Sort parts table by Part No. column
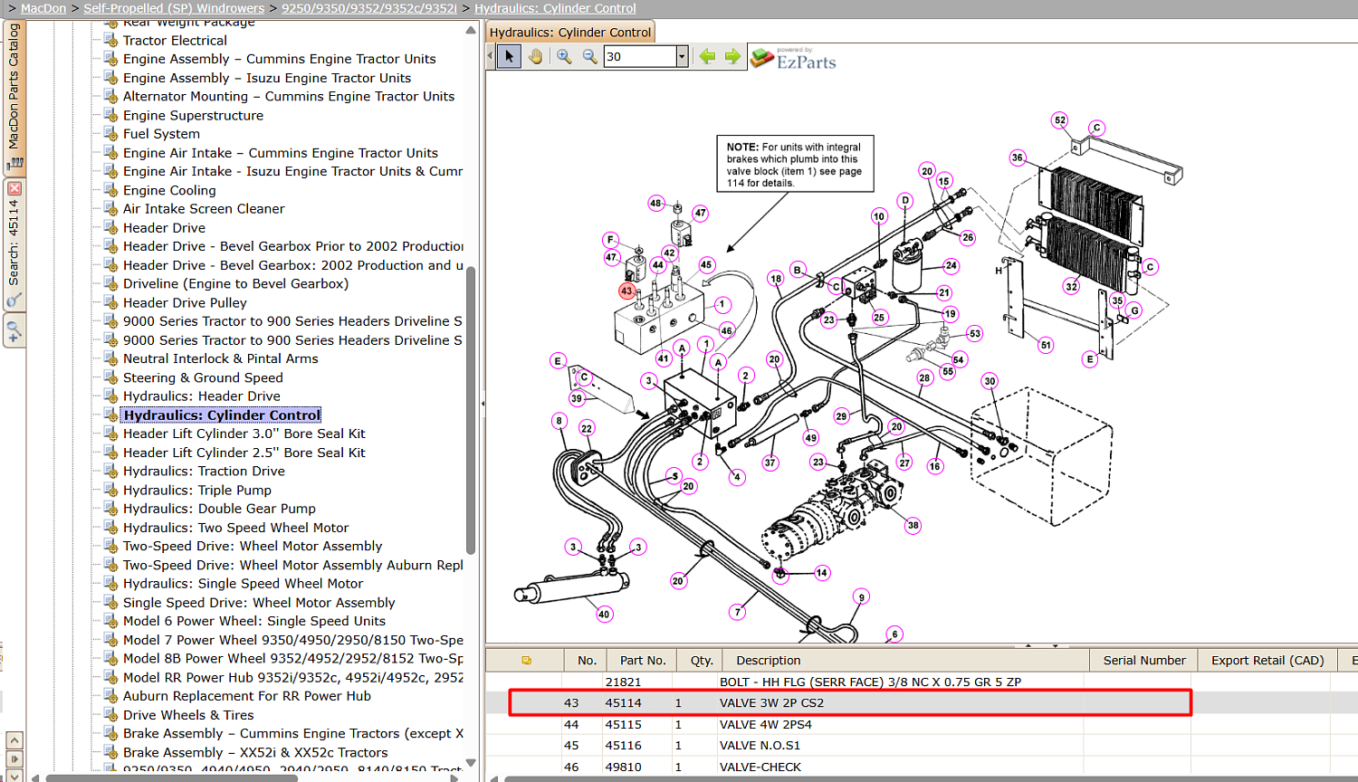This screenshot has height=782, width=1358. click(x=643, y=661)
